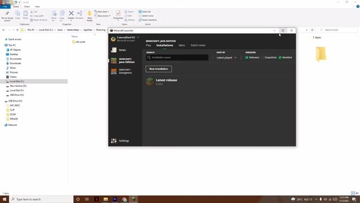This screenshot has height=203, width=360.
Task: Click Invert selection in Explorer ribbon
Action: 147,20
